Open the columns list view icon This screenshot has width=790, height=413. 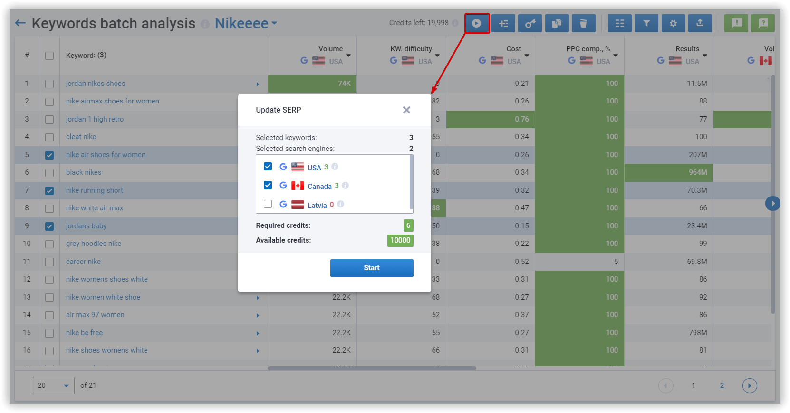click(x=620, y=23)
